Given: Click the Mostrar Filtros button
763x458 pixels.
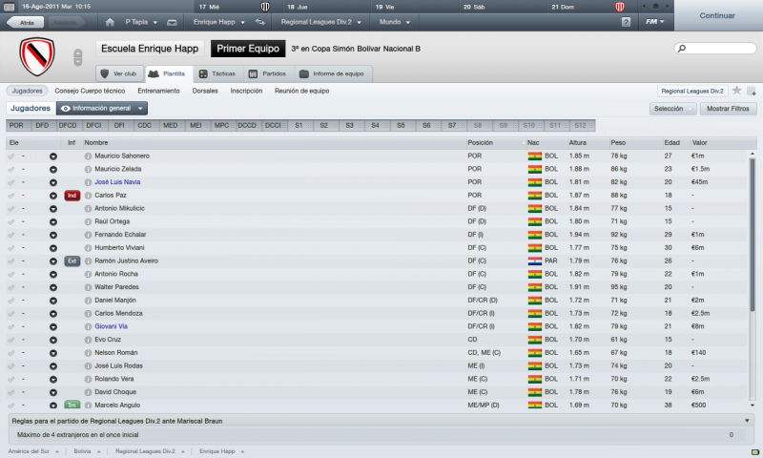Looking at the screenshot, I should tap(728, 109).
